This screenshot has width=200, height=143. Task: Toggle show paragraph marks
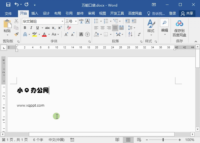coord(139,34)
